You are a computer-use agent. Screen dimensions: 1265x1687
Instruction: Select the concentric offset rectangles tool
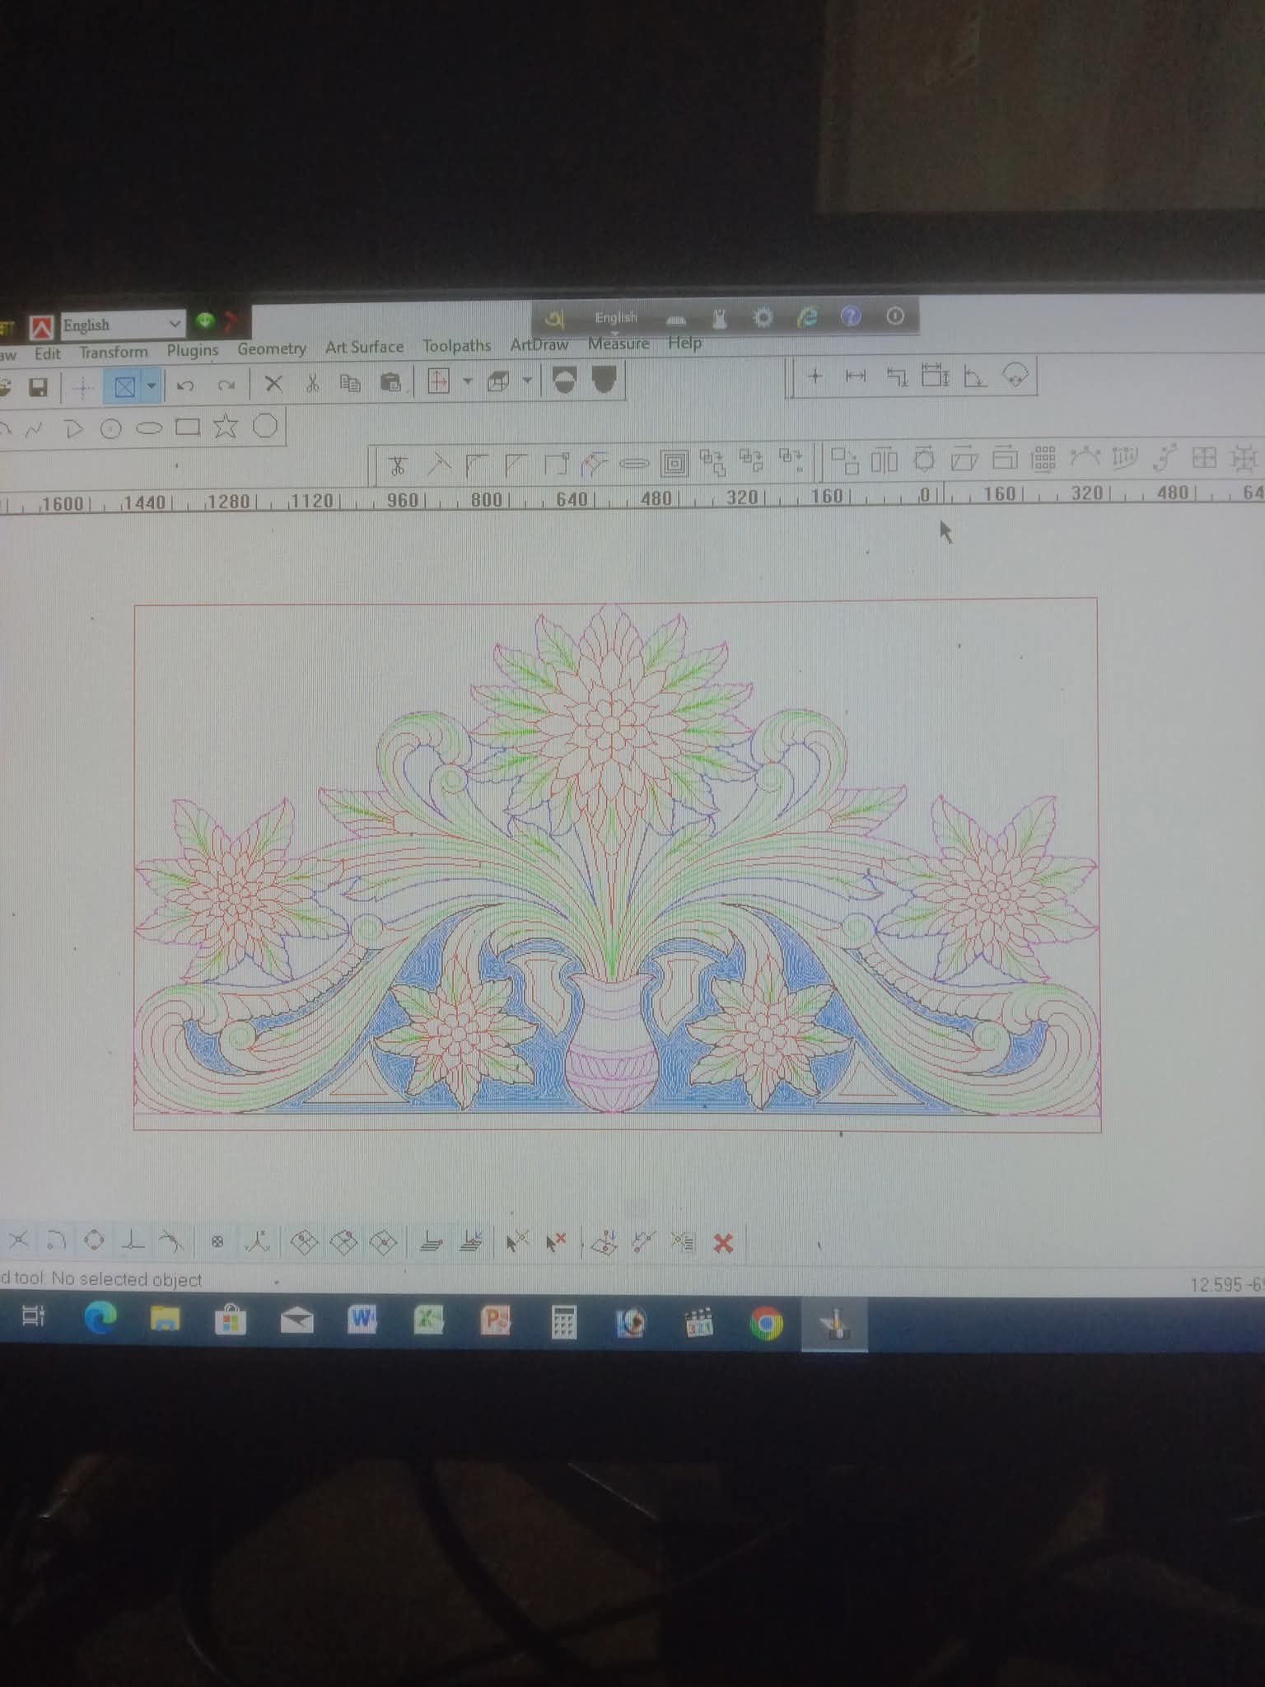tap(675, 464)
